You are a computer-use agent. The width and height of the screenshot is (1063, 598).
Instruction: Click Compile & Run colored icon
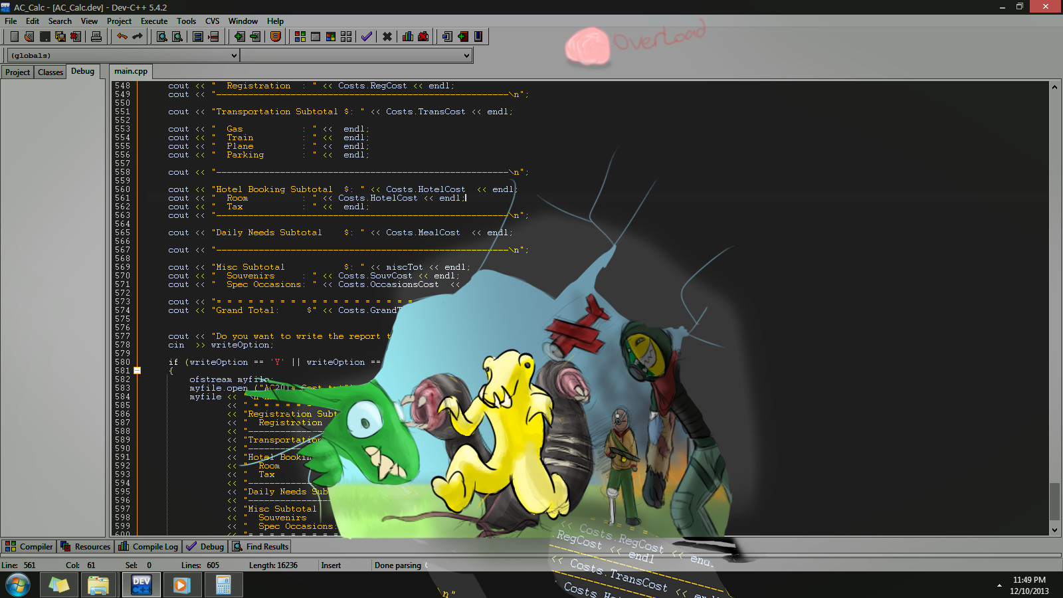coord(331,37)
